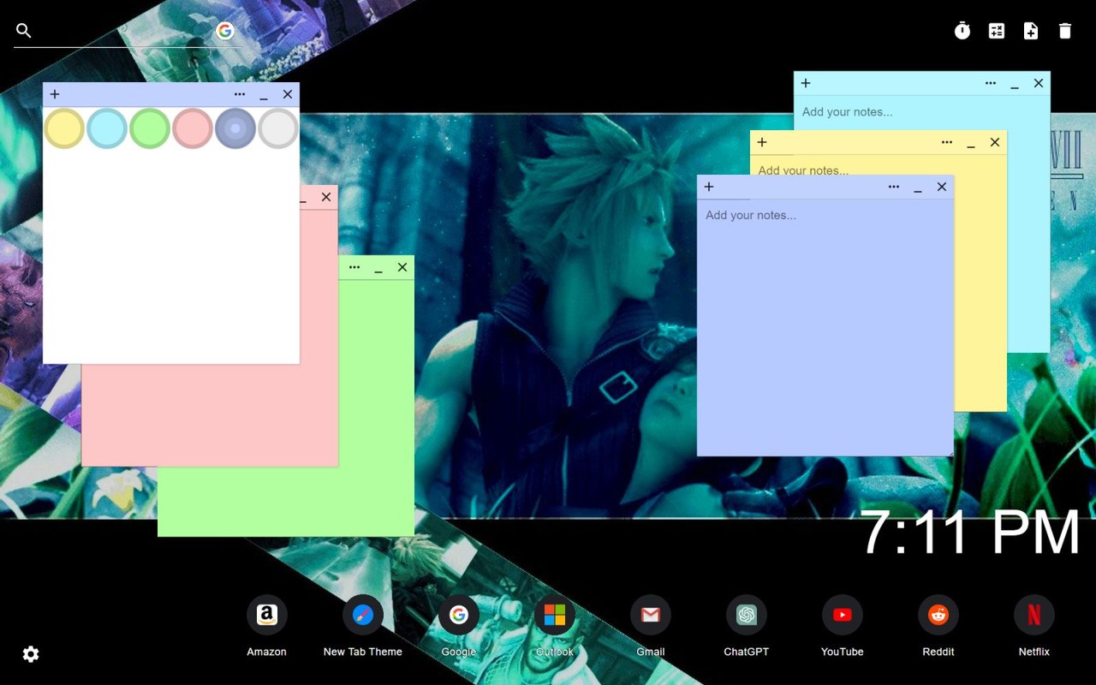The image size is (1096, 685).
Task: Pick the selected purple color swatch
Action: (x=235, y=128)
